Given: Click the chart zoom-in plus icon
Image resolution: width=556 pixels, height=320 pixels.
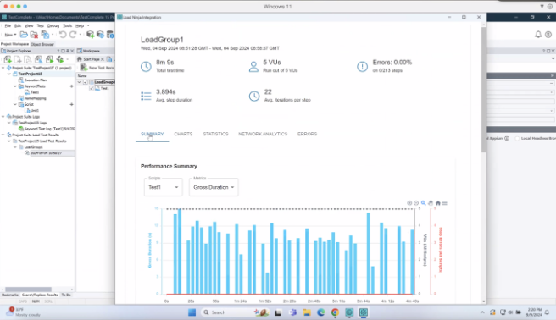Looking at the screenshot, I should 409,203.
